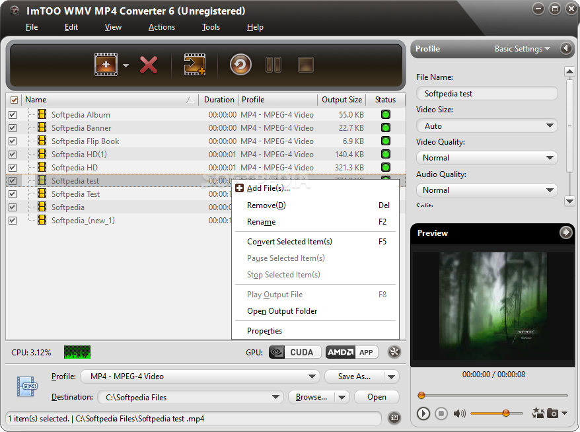Open the Video Size Auto dropdown
The width and height of the screenshot is (580, 432).
point(487,126)
